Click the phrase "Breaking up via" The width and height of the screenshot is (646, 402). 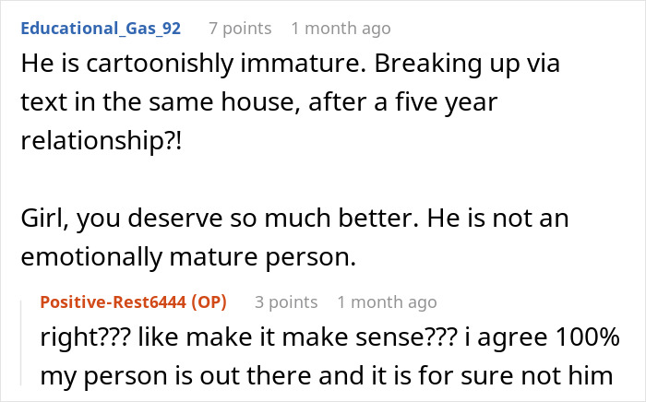pos(467,65)
